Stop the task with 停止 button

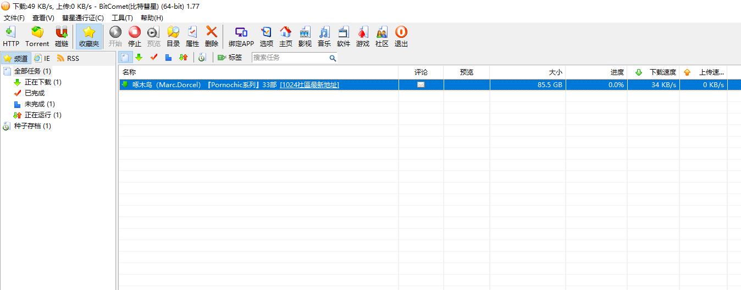click(x=135, y=36)
